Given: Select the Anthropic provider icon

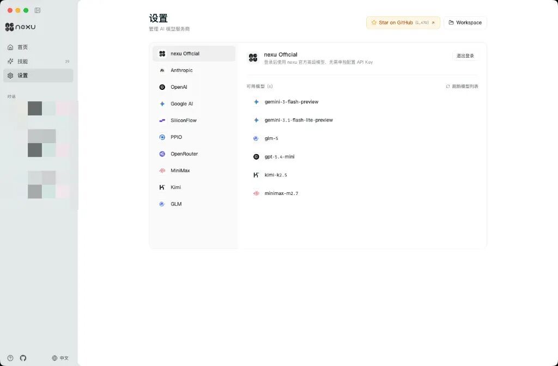Looking at the screenshot, I should tap(162, 70).
